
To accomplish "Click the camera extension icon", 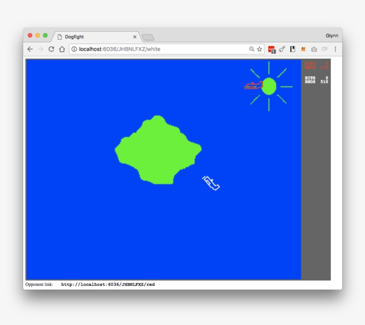I will click(x=314, y=49).
